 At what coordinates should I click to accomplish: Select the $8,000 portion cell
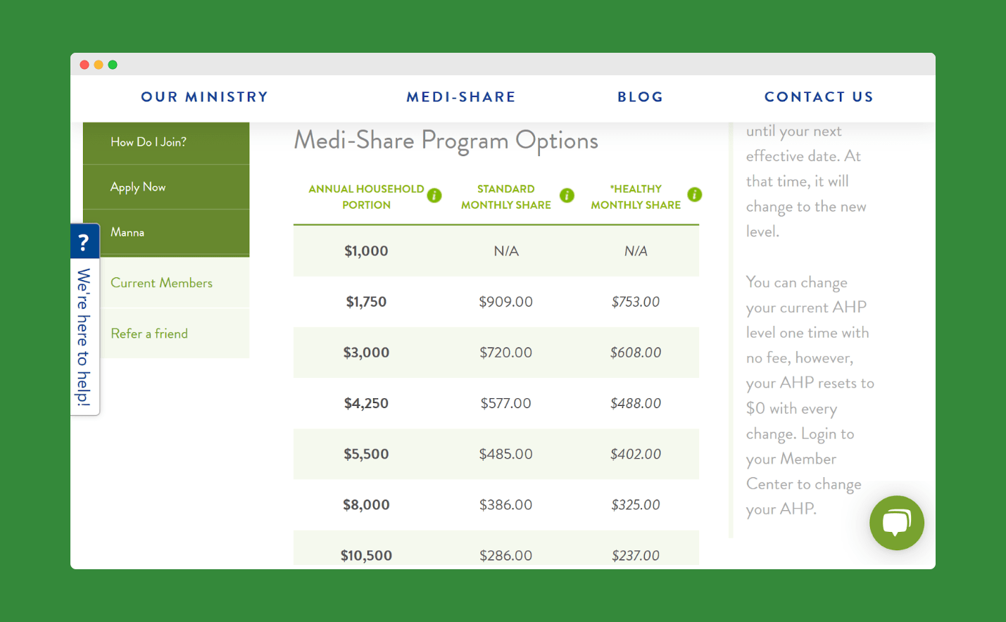(366, 504)
